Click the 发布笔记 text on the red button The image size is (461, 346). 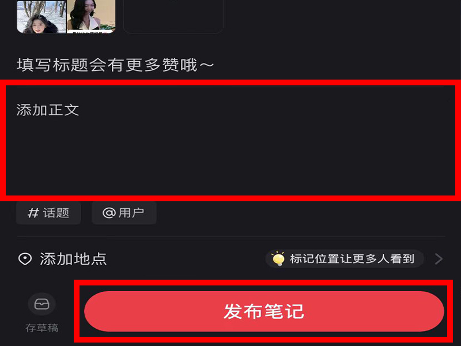(264, 311)
